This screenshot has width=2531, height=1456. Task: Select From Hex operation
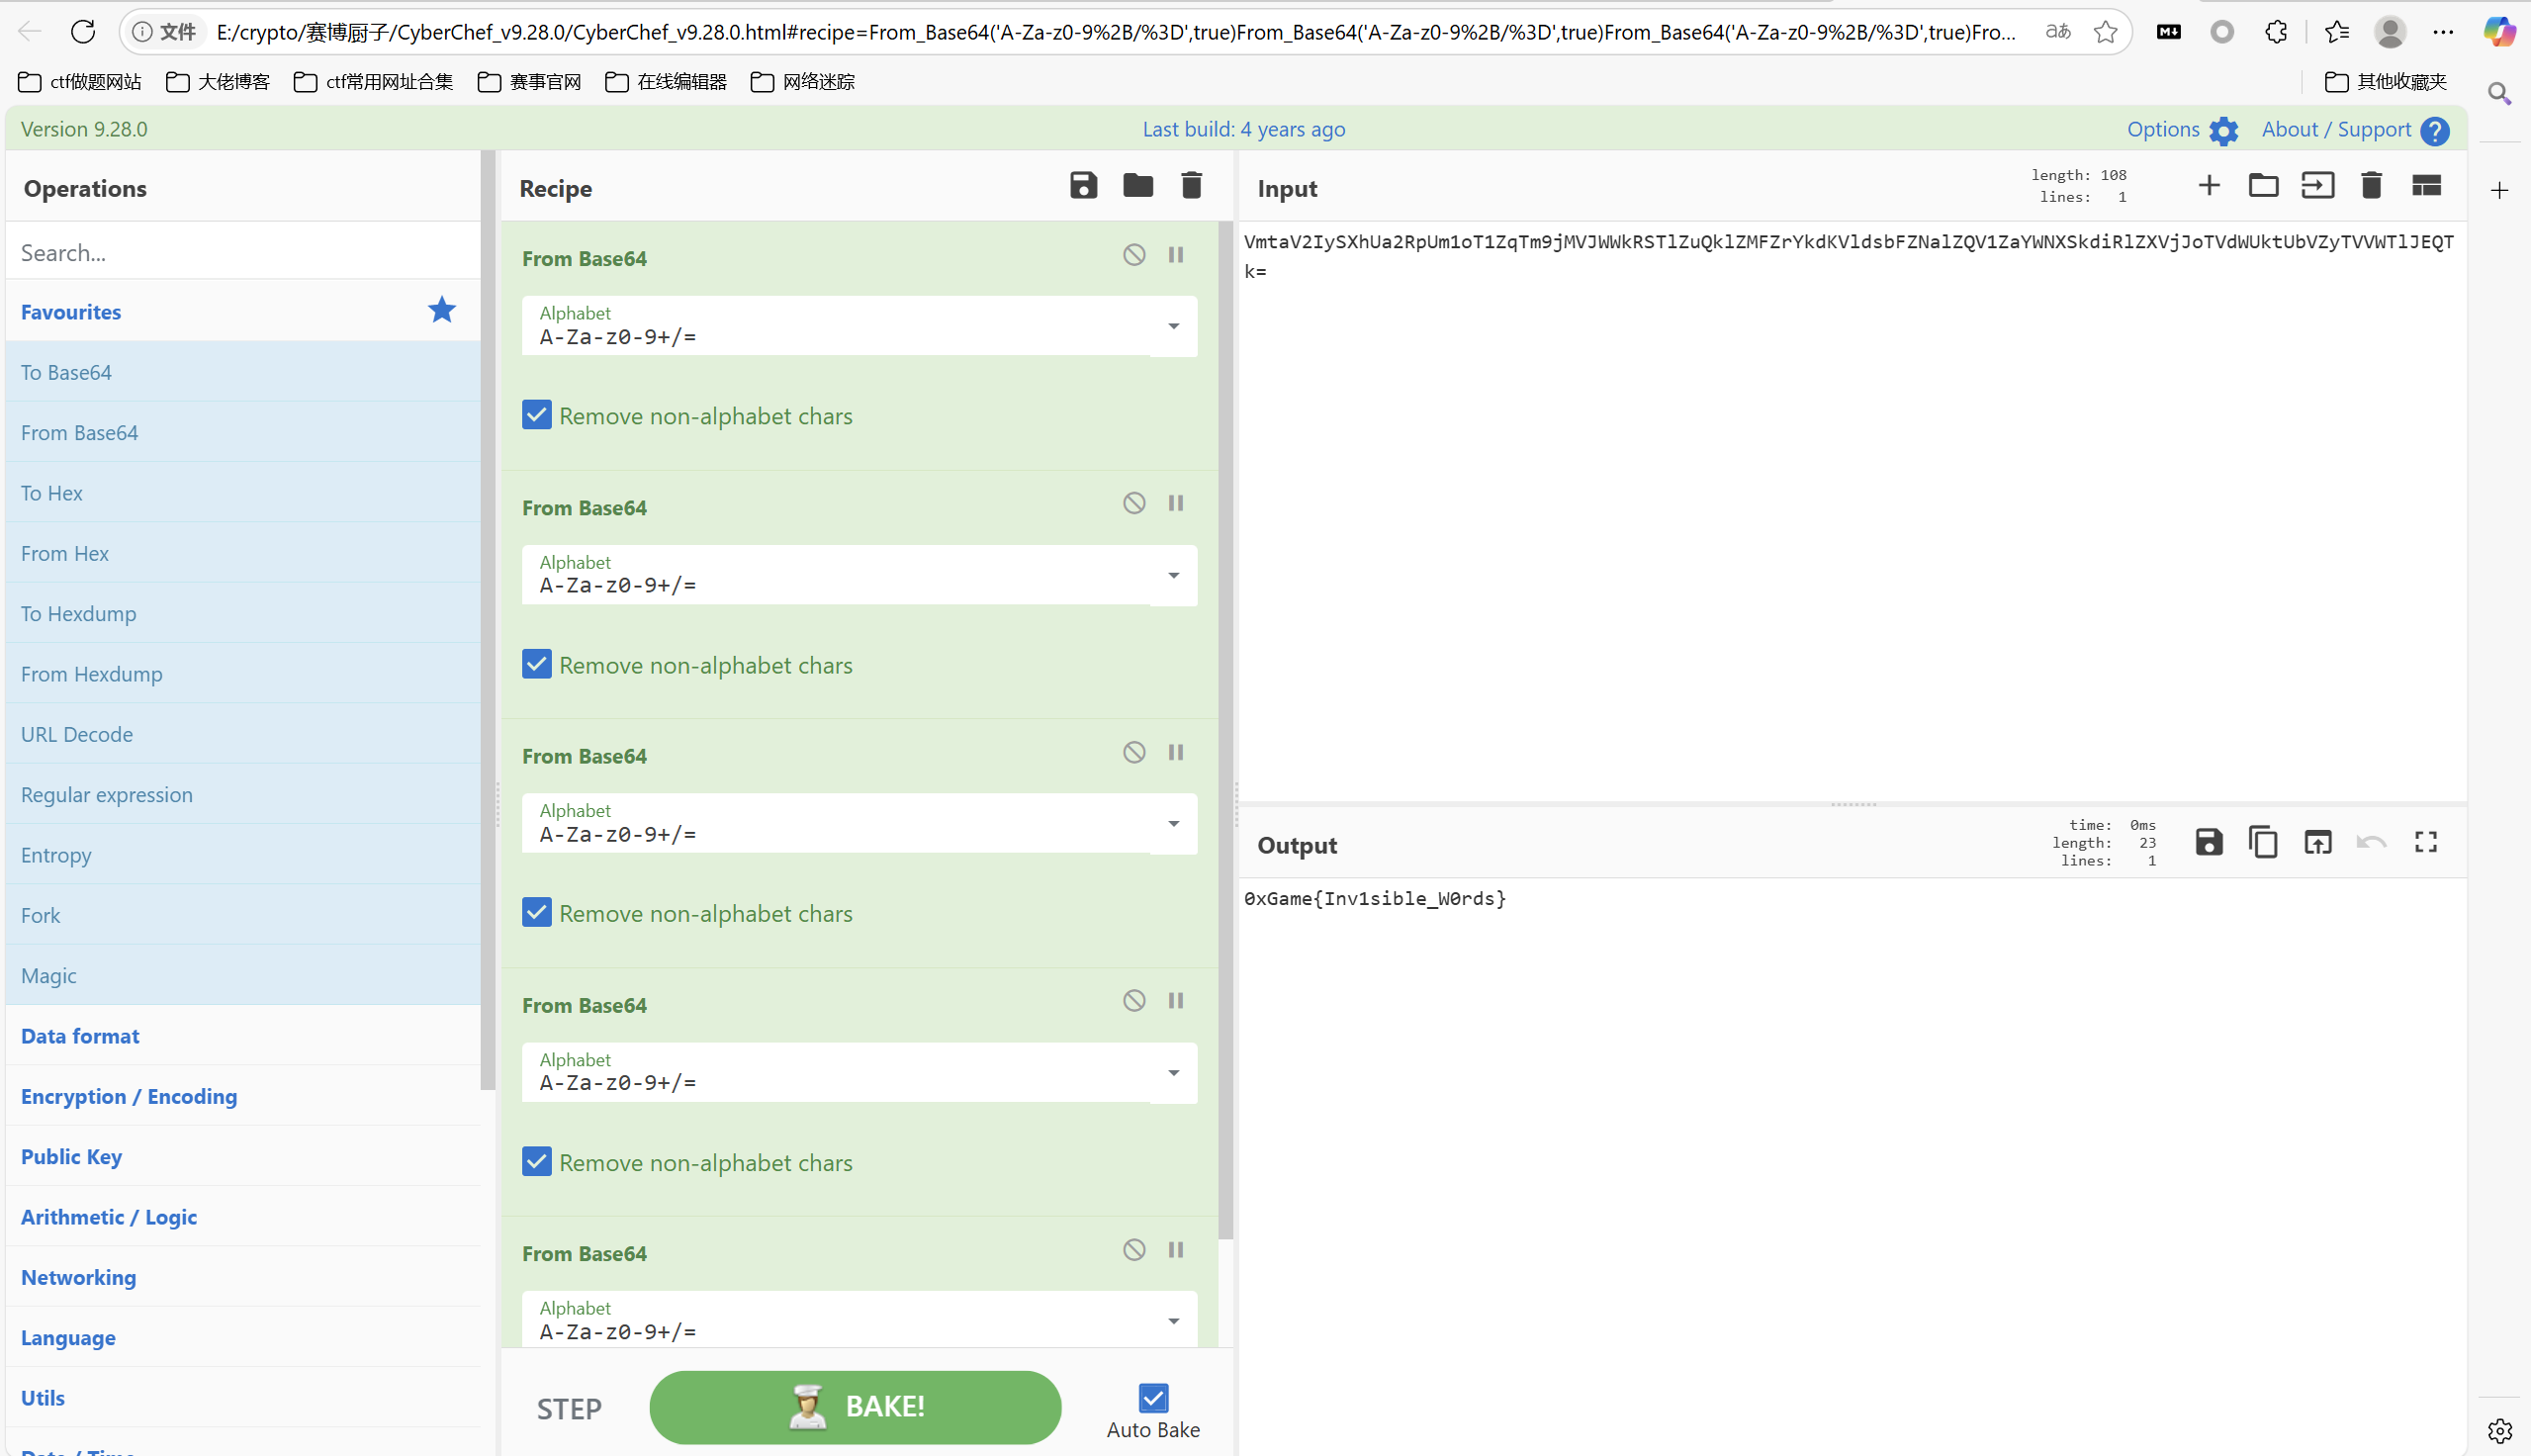242,553
